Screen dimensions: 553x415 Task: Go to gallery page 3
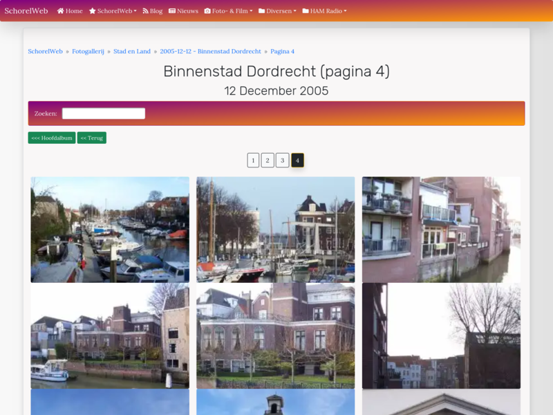point(283,160)
